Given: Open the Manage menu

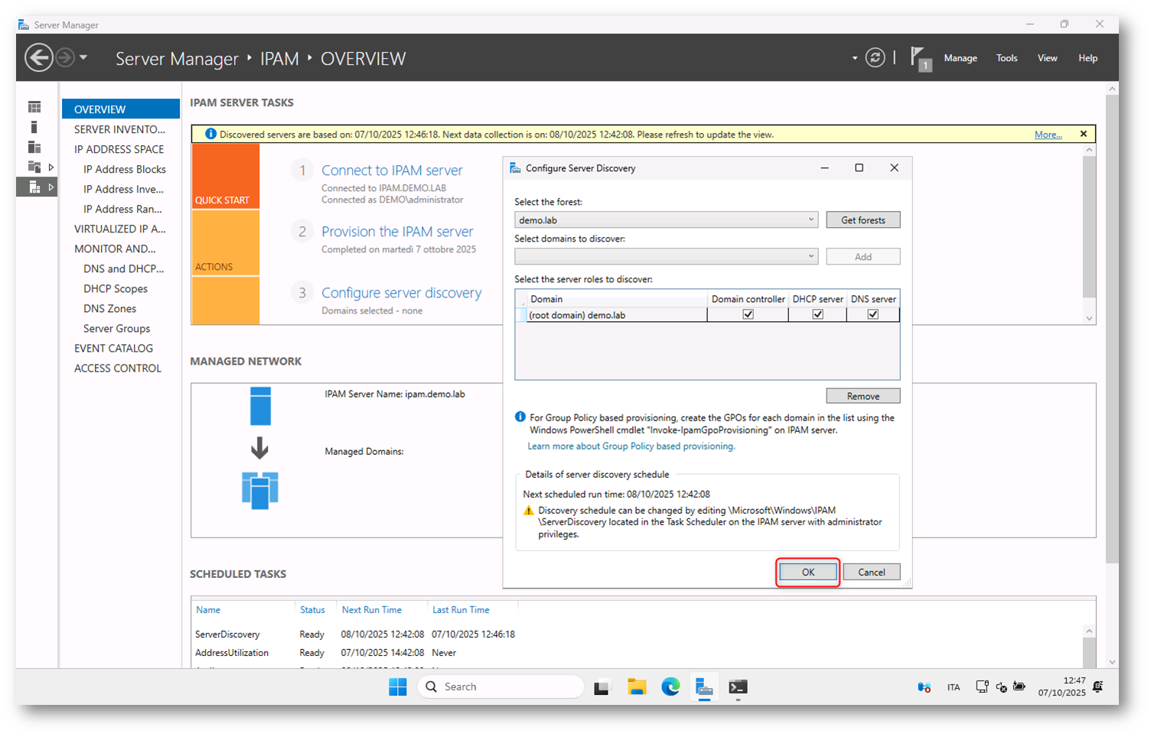Looking at the screenshot, I should [960, 58].
